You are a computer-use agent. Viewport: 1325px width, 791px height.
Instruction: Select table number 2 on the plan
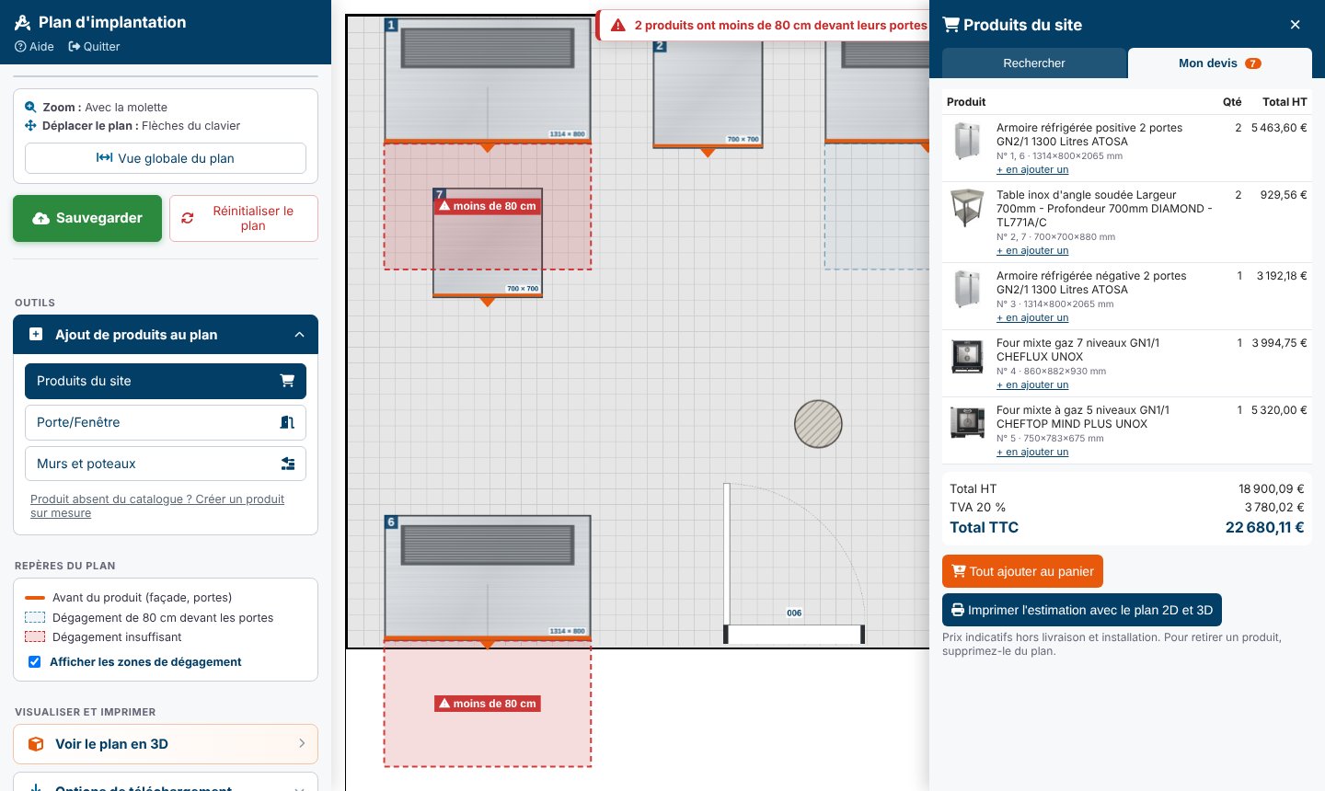[x=708, y=92]
